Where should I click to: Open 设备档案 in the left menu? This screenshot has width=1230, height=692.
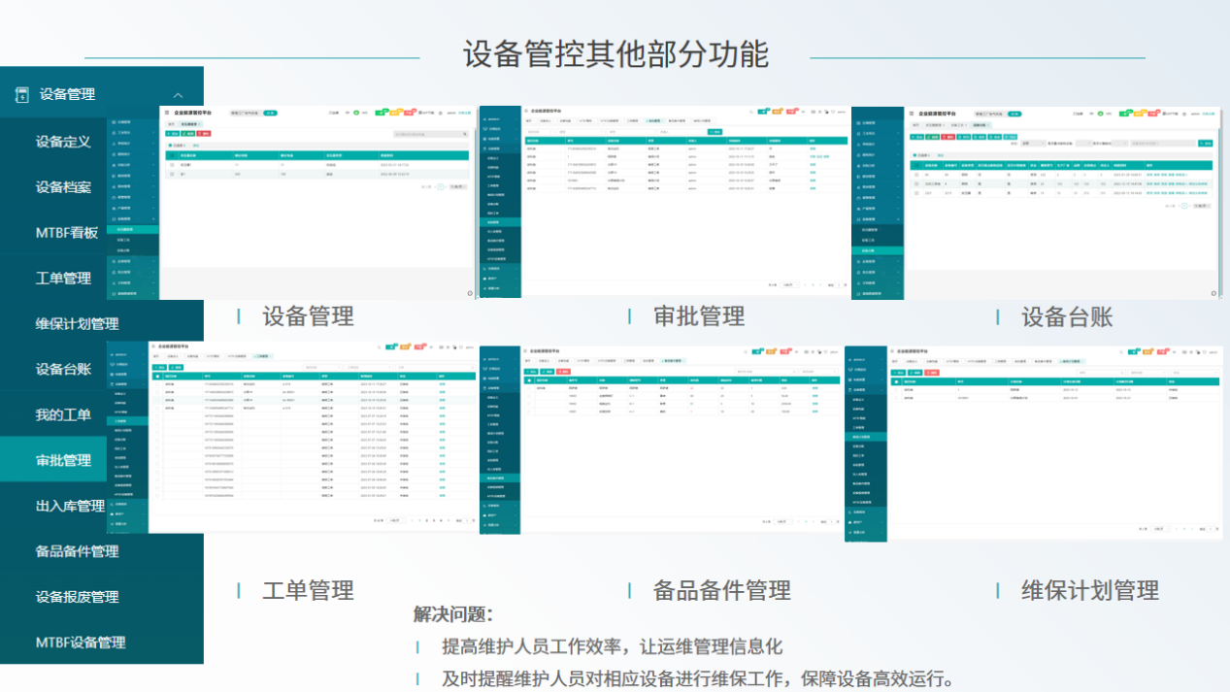(63, 186)
